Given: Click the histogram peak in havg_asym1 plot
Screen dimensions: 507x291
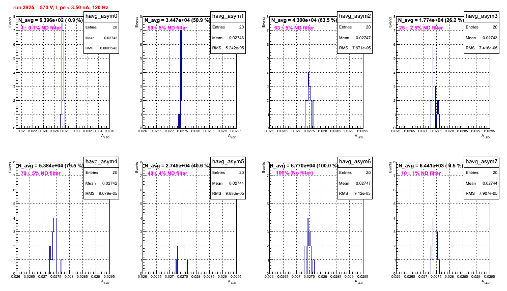Looking at the screenshot, I should 181,31.
